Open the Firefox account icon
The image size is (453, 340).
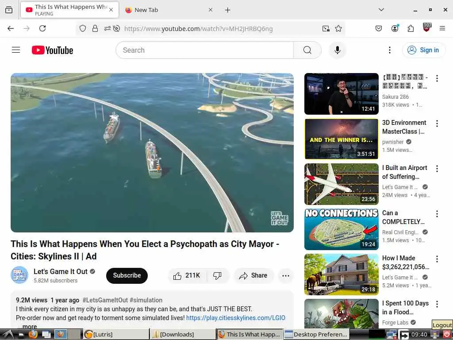(395, 28)
